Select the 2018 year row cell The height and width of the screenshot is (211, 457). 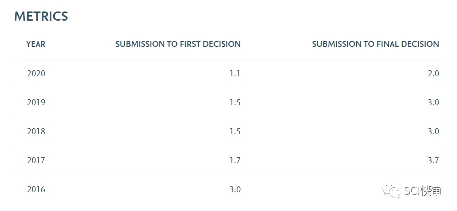(36, 131)
